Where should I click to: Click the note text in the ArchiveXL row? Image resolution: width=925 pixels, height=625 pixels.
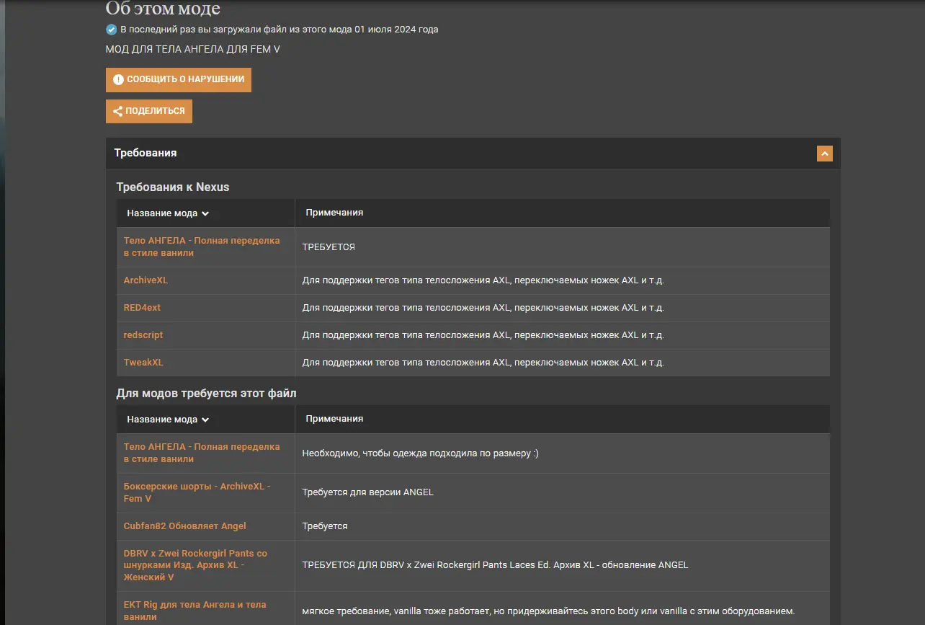483,280
